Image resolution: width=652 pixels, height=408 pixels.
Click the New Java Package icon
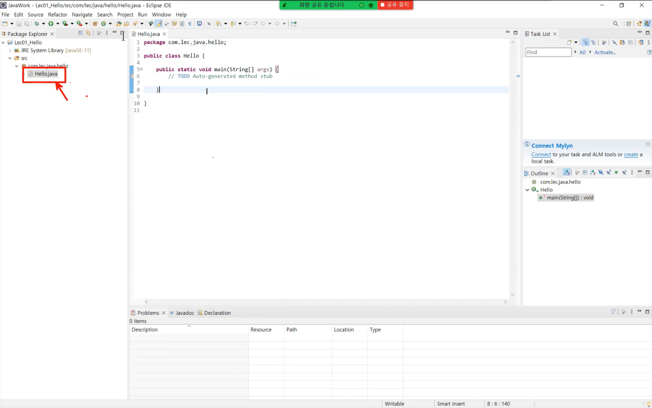coord(96,23)
